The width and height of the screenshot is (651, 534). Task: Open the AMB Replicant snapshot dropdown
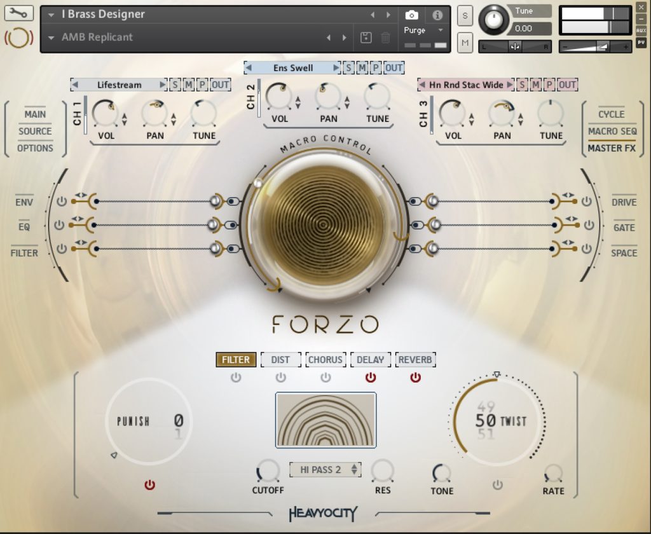click(x=51, y=38)
